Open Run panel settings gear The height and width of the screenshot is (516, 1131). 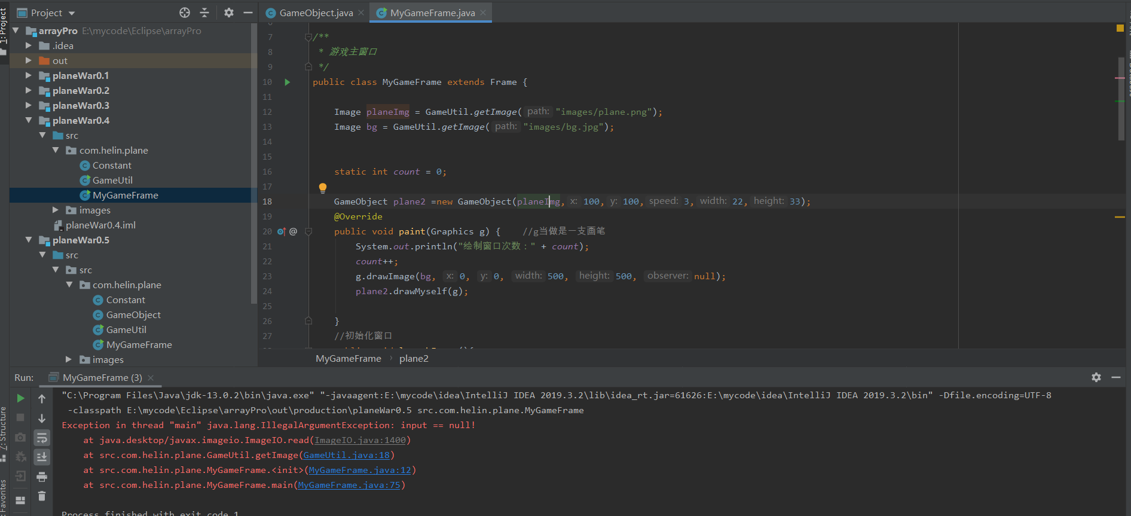[x=1096, y=377]
